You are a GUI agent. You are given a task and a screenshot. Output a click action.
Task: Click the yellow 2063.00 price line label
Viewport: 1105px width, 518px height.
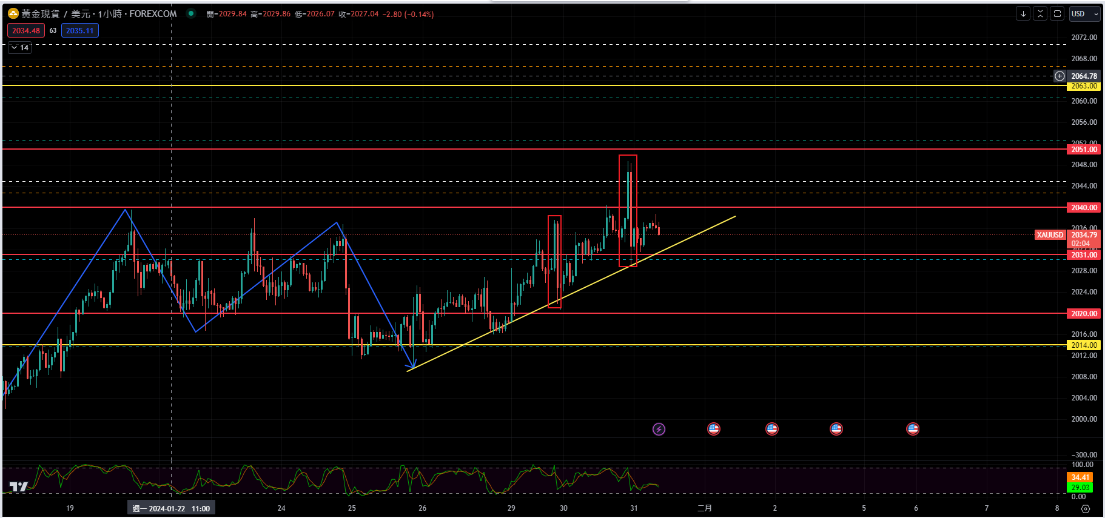pos(1084,86)
